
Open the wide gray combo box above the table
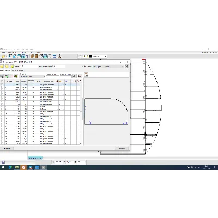point(32,77)
